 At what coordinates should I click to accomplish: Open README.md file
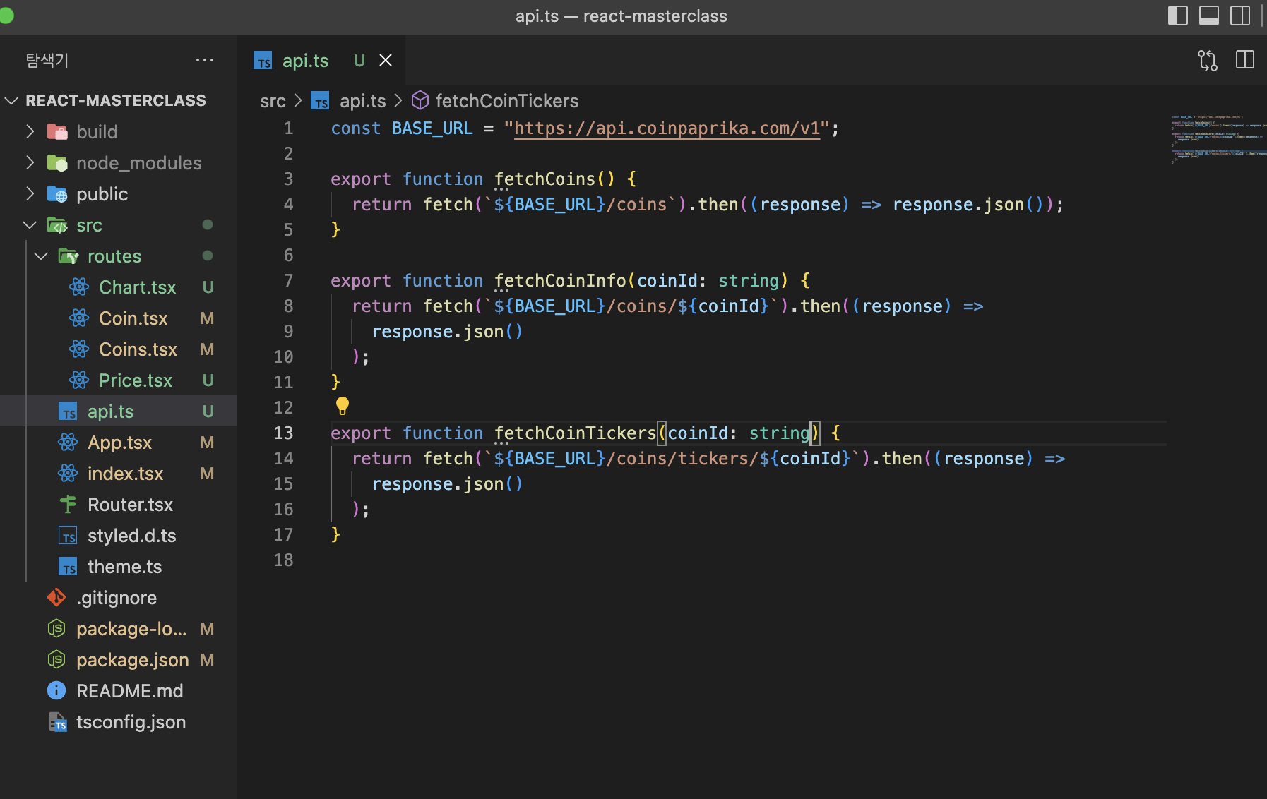130,691
